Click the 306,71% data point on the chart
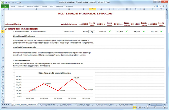The image size is (169, 110). click(x=72, y=79)
